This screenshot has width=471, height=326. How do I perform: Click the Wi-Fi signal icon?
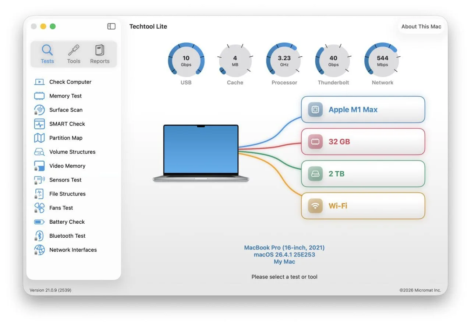[315, 206]
